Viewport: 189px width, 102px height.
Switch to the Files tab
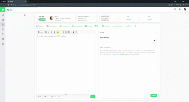pos(97,26)
